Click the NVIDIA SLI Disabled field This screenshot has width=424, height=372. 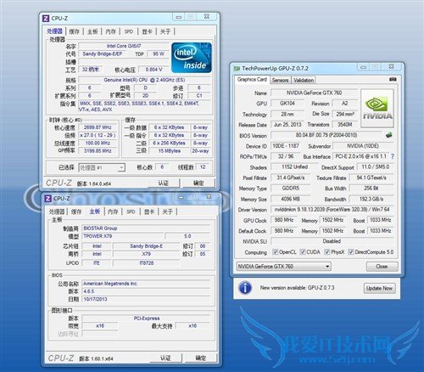coord(332,241)
